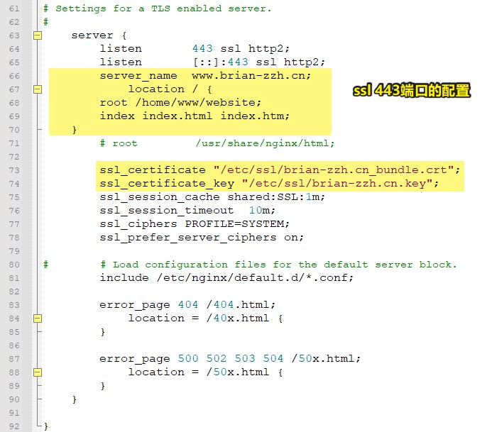Viewport: 492px width, 432px height.
Task: Click the 'index index.html index.htm' line
Action: (195, 116)
